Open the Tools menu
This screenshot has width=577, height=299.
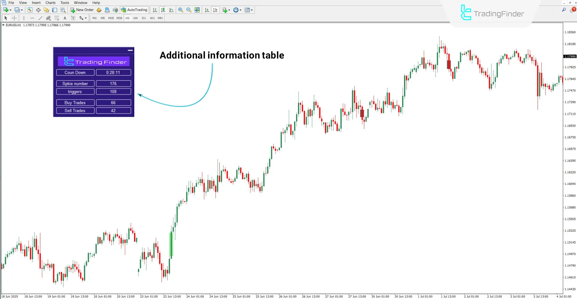click(x=65, y=3)
